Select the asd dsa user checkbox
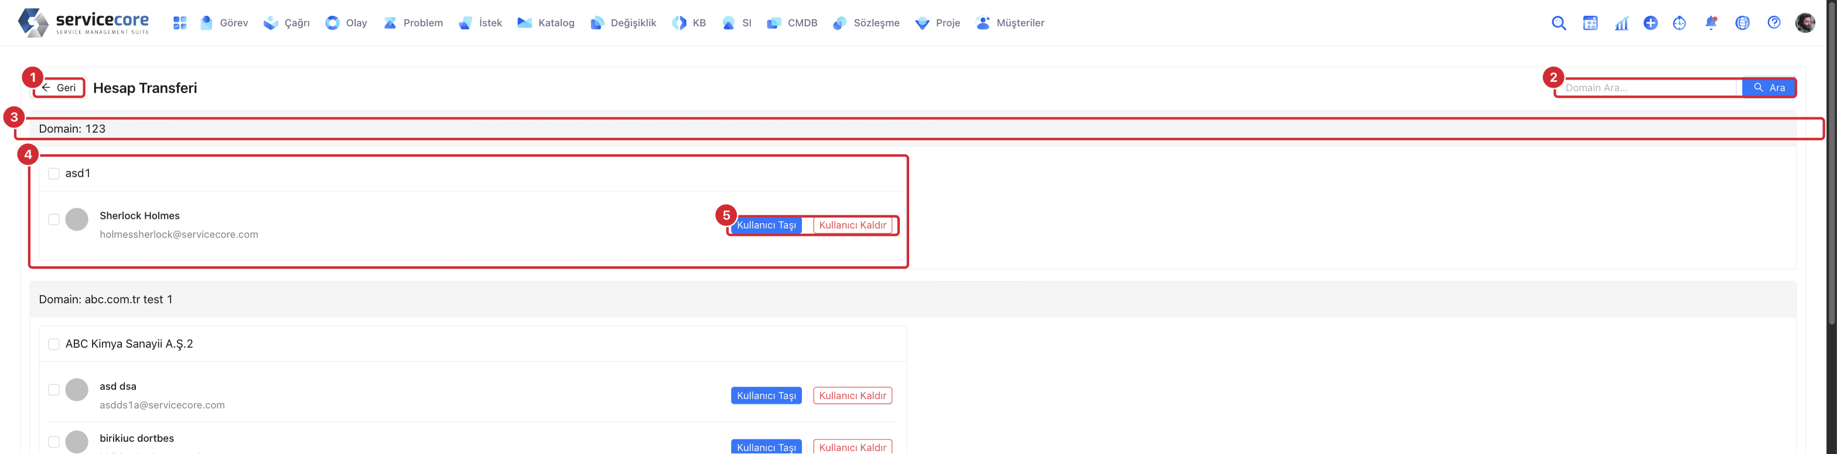The width and height of the screenshot is (1837, 454). 53,389
